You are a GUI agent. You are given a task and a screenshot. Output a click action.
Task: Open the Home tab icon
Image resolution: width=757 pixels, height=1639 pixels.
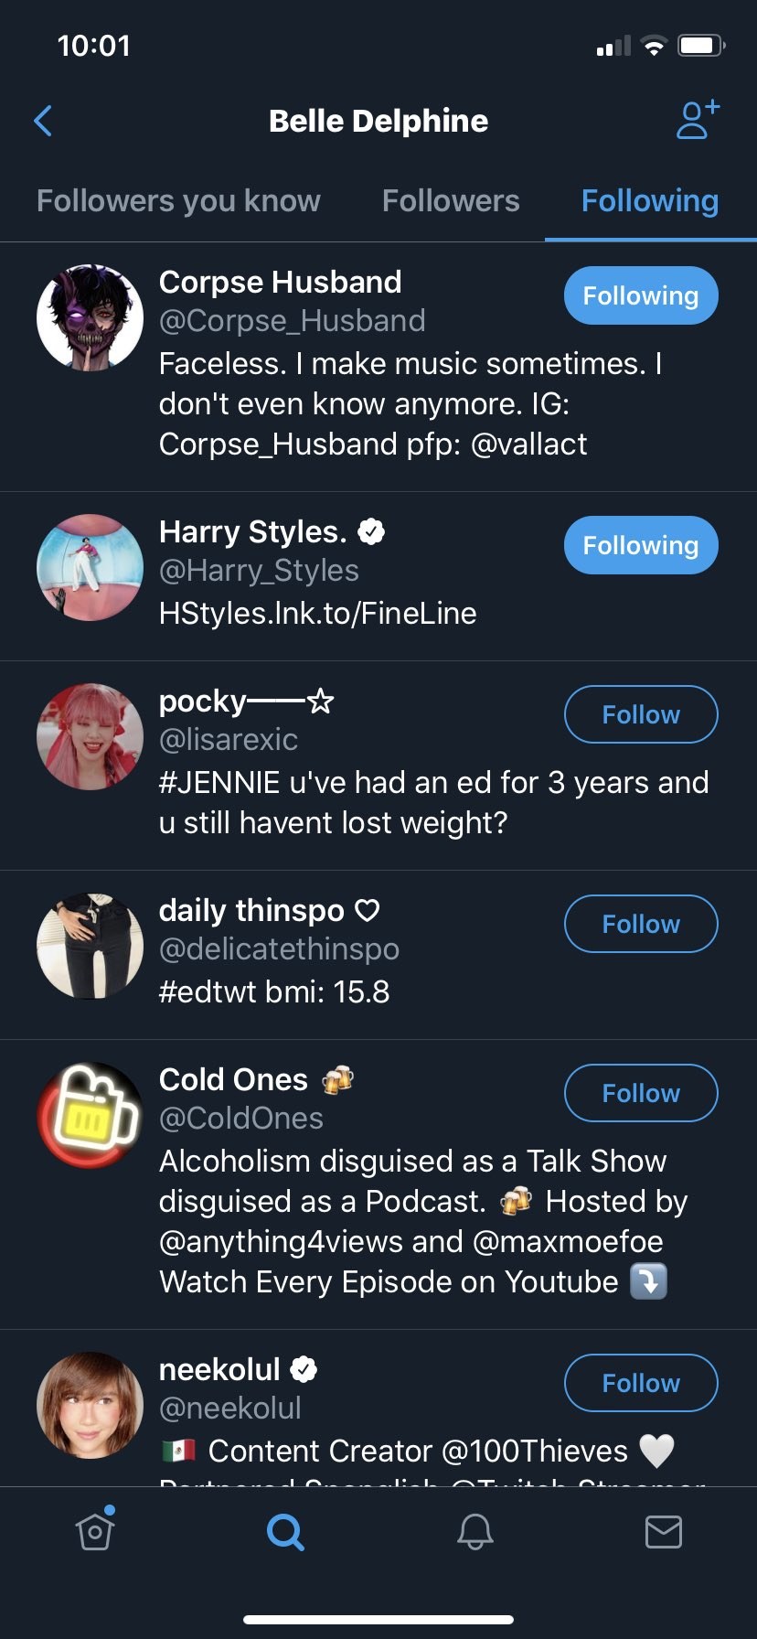click(95, 1531)
